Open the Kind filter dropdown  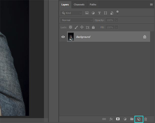tap(71, 13)
